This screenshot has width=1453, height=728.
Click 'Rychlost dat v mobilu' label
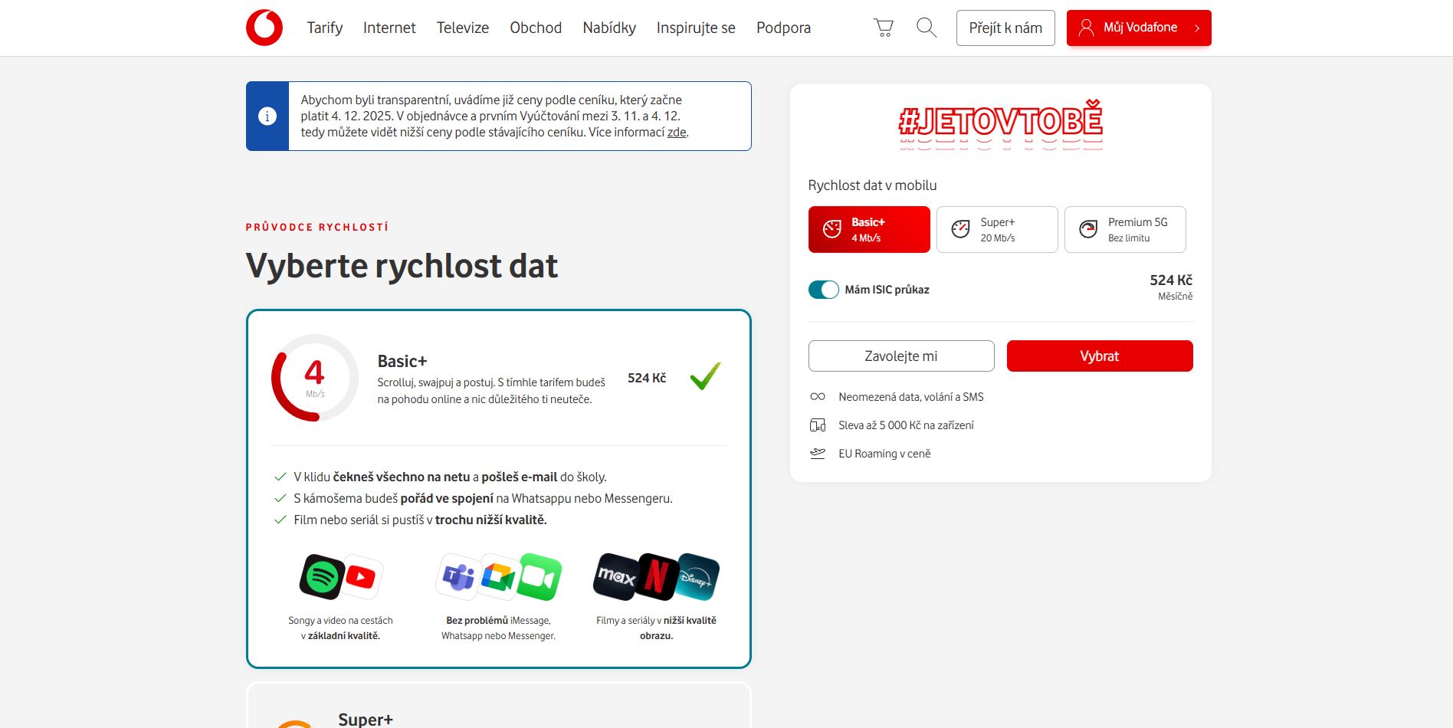click(x=872, y=185)
